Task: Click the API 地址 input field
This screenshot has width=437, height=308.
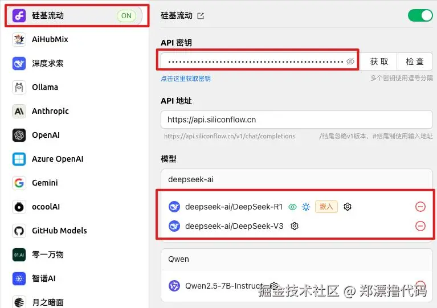Action: 297,120
